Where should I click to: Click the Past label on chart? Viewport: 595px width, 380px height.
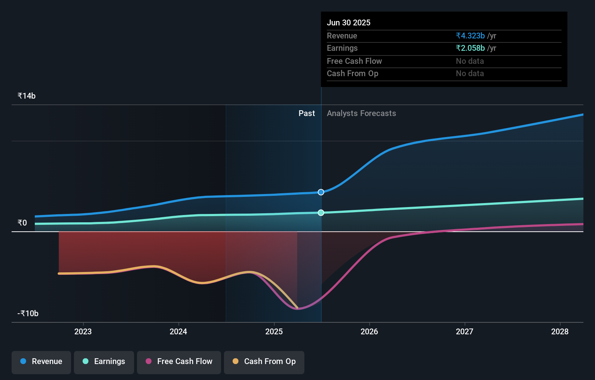[307, 113]
